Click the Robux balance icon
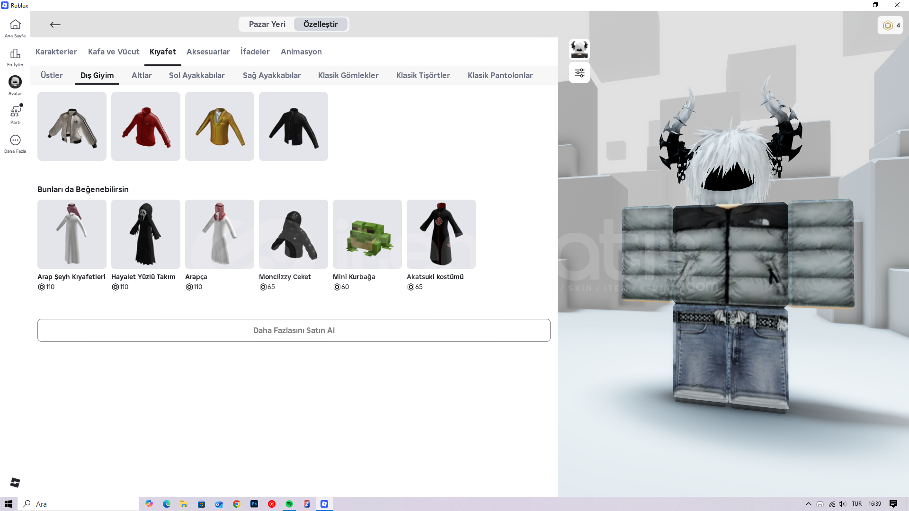The height and width of the screenshot is (511, 909). 888,26
